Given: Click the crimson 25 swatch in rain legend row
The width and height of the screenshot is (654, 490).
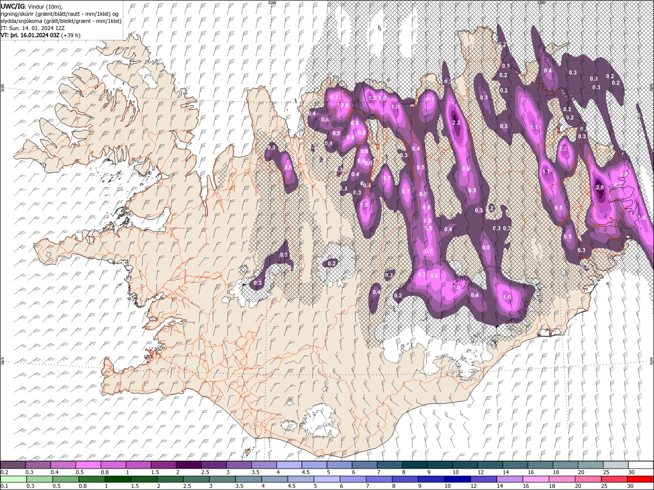Looking at the screenshot, I should (x=614, y=479).
